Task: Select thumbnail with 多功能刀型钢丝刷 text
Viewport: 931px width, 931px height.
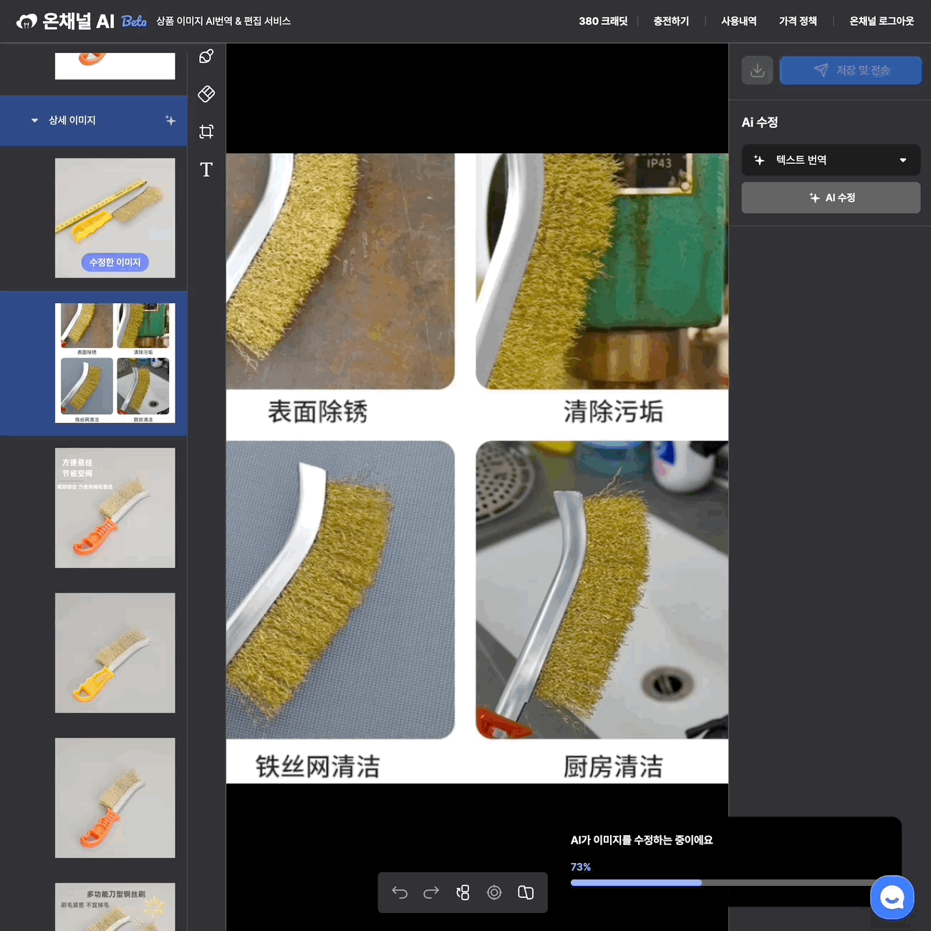Action: tap(115, 907)
